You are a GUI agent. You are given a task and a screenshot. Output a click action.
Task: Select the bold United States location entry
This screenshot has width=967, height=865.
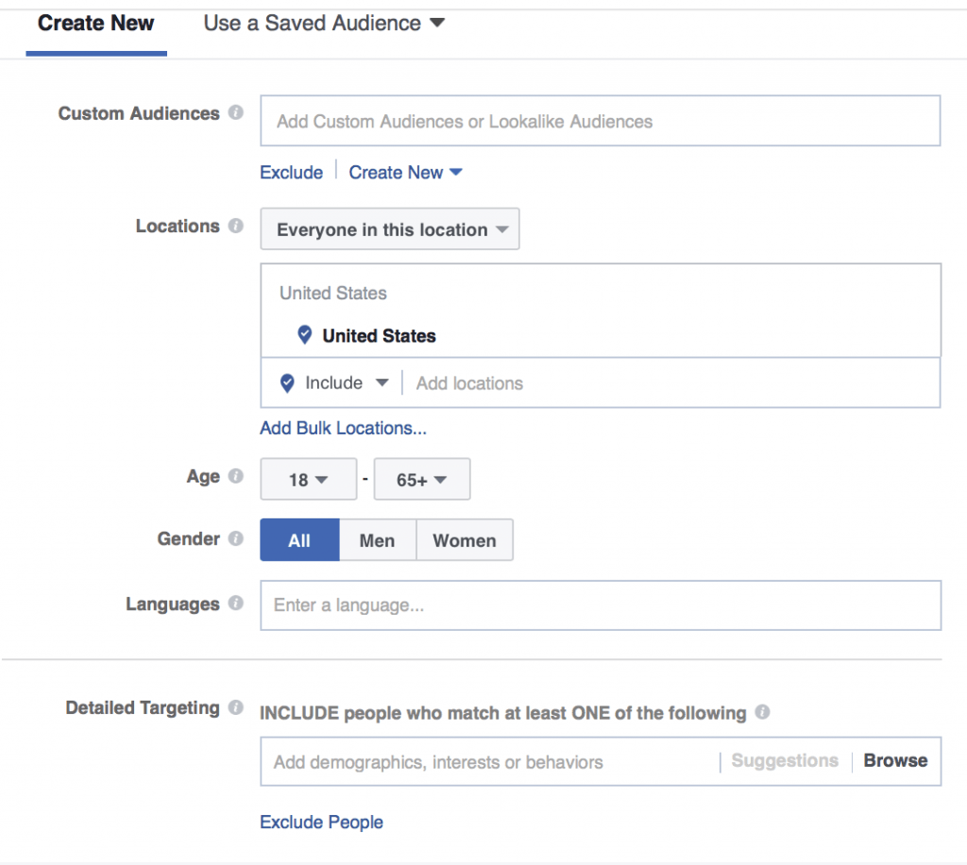(x=379, y=336)
